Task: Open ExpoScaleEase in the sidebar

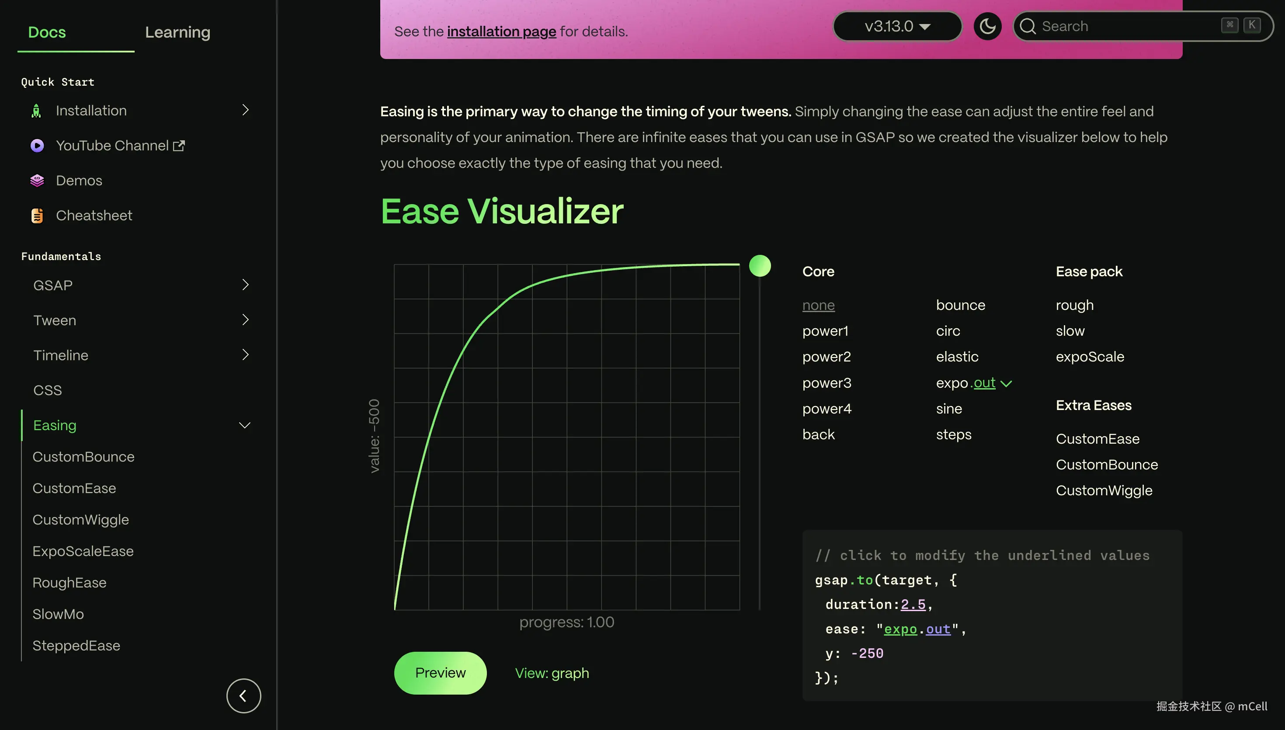Action: click(x=83, y=551)
